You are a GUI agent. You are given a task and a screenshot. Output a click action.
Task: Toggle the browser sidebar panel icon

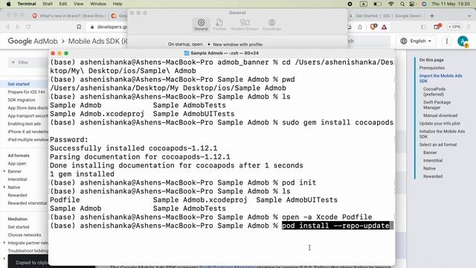423,27
